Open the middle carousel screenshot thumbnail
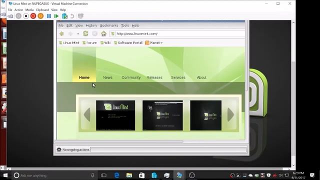 pyautogui.click(x=162, y=115)
